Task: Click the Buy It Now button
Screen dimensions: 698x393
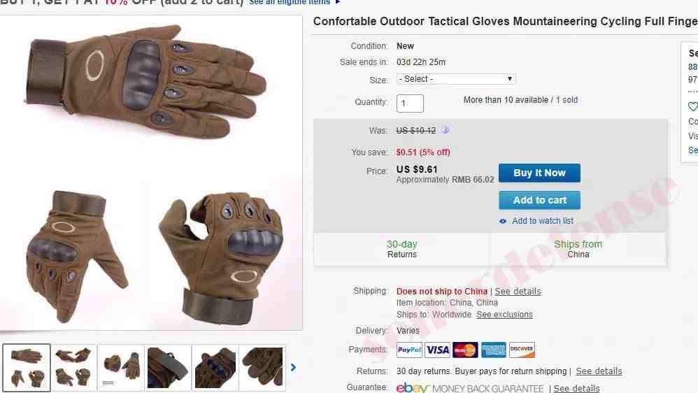Action: point(539,173)
